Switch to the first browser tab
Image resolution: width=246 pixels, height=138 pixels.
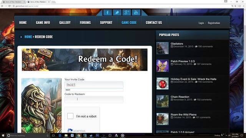click(x=14, y=2)
